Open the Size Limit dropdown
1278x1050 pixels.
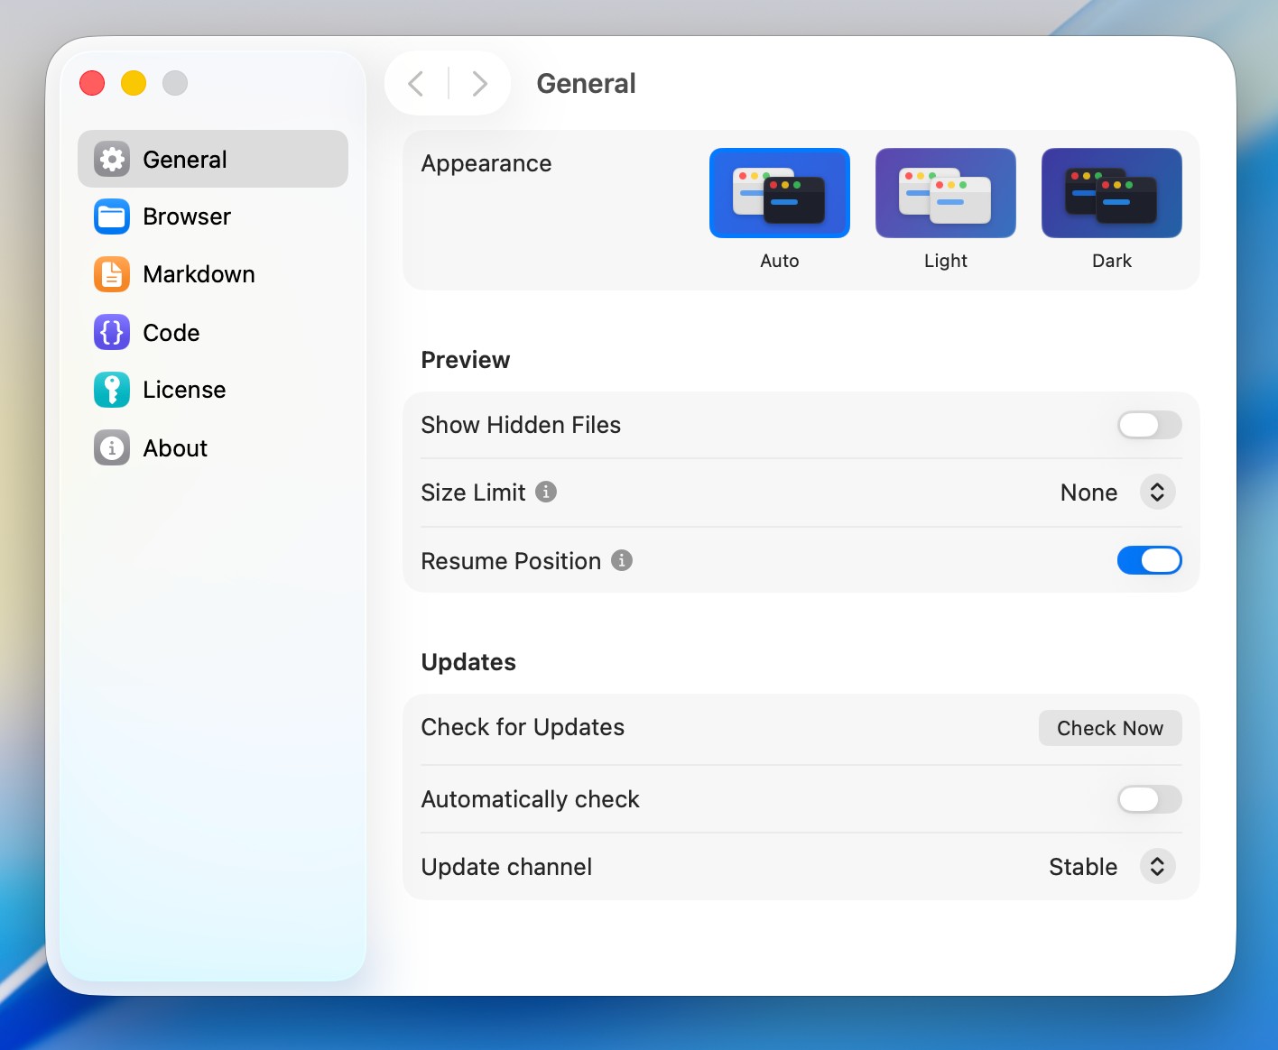pyautogui.click(x=1156, y=493)
